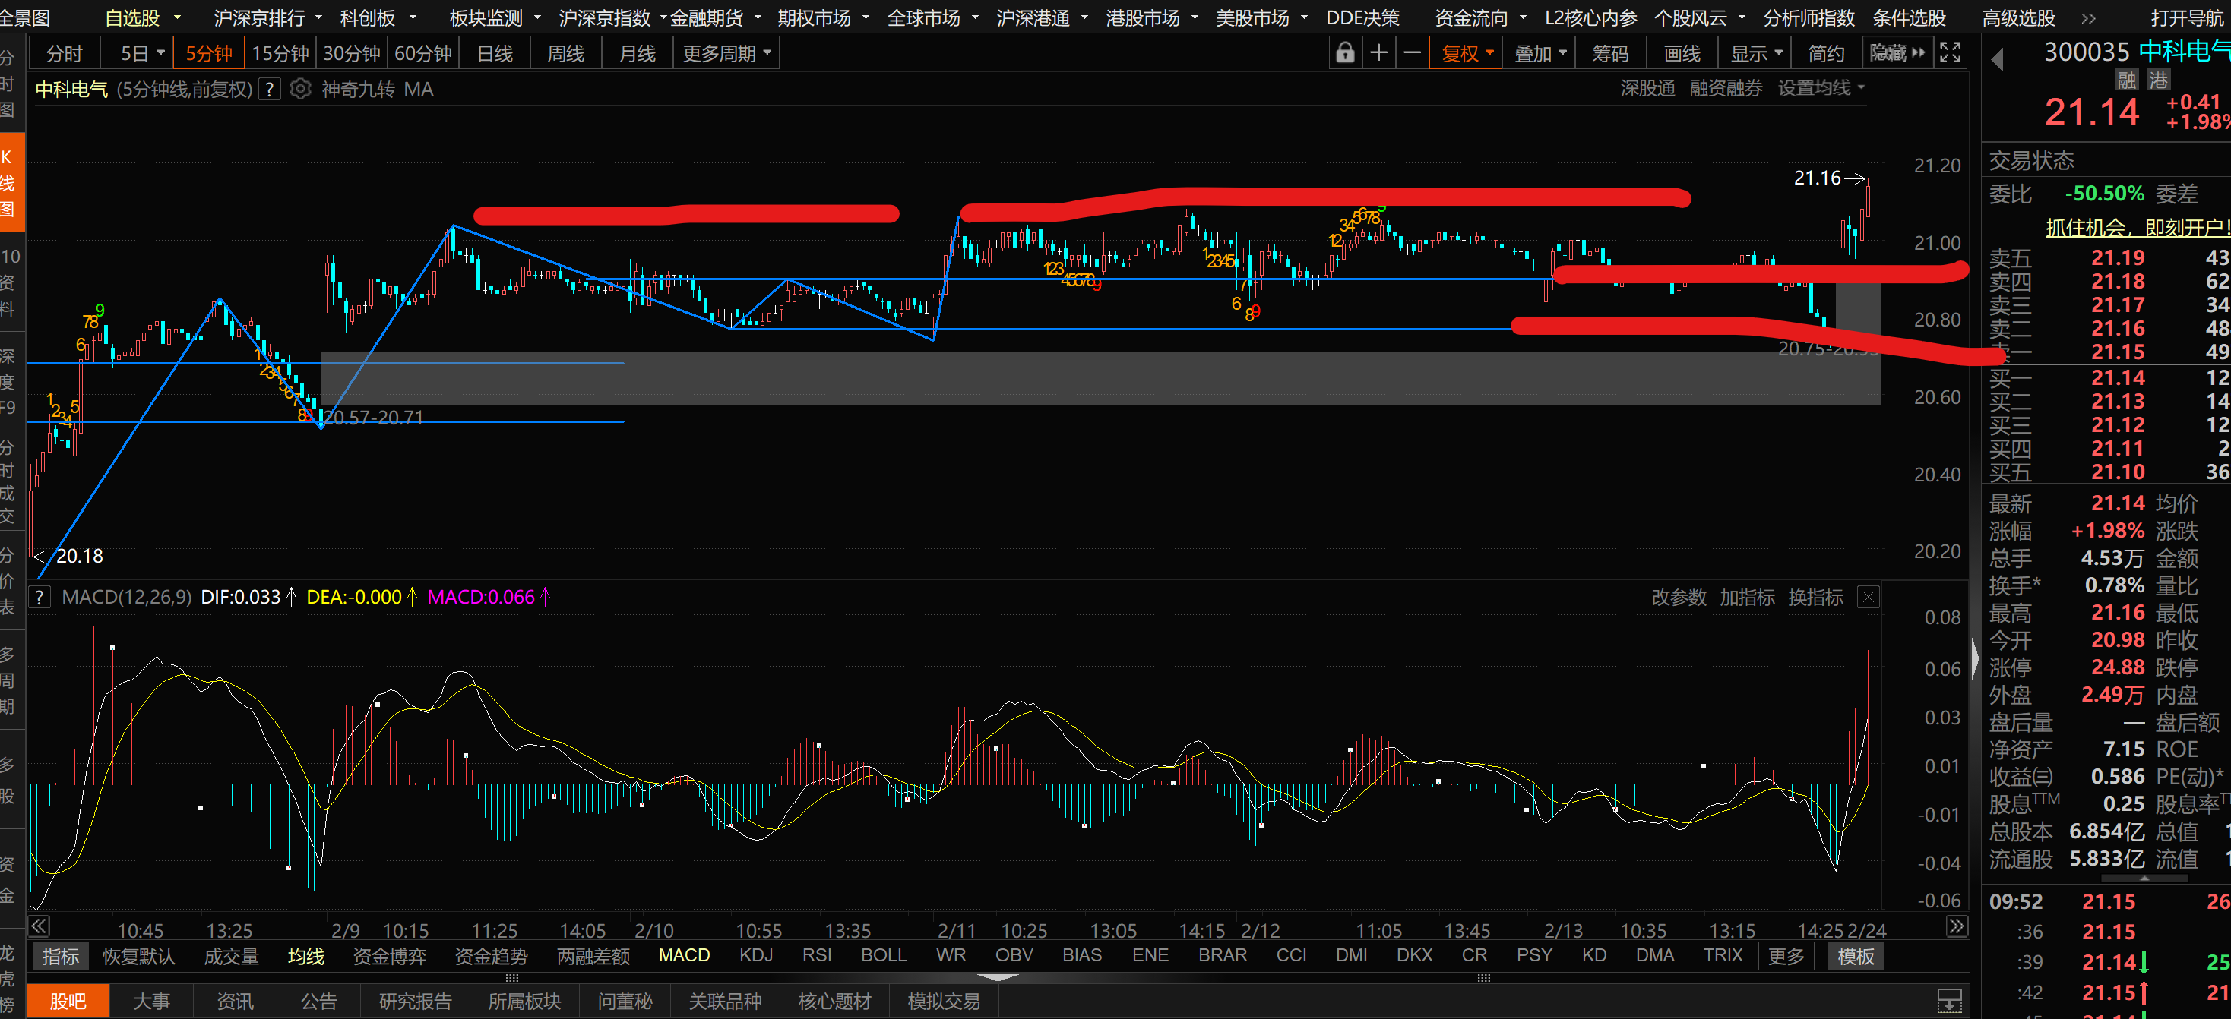Screen dimensions: 2231x1019
Task: Open indicator settings gear icon
Action: pyautogui.click(x=299, y=89)
